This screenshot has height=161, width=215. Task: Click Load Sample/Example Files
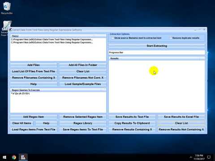click(x=83, y=84)
